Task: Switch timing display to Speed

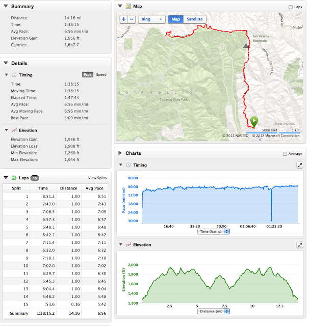Action: (x=101, y=75)
